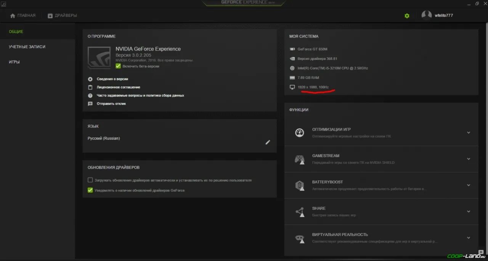Open the settings gear icon
The image size is (488, 261).
(x=407, y=16)
